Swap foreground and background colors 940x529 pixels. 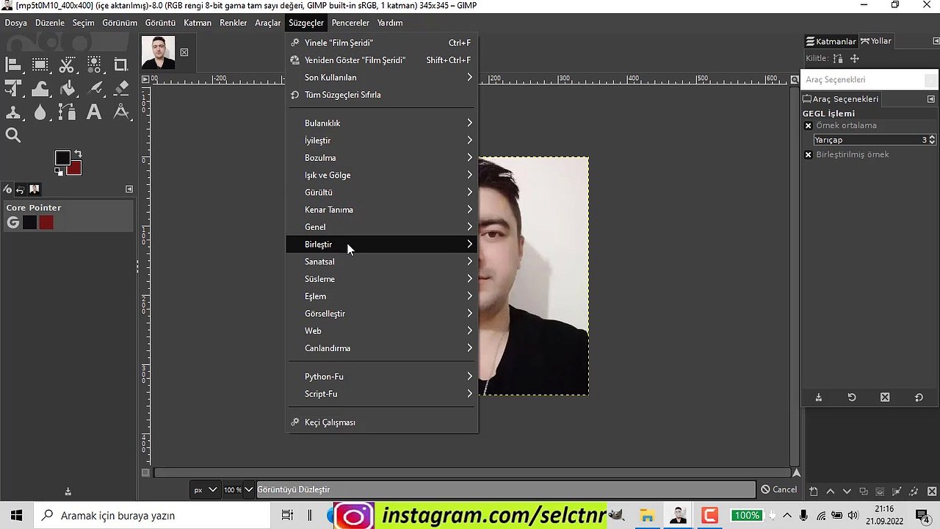[x=78, y=154]
